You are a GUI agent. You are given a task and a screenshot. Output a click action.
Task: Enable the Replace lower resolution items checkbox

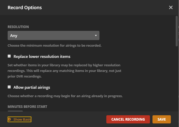(x=9, y=56)
